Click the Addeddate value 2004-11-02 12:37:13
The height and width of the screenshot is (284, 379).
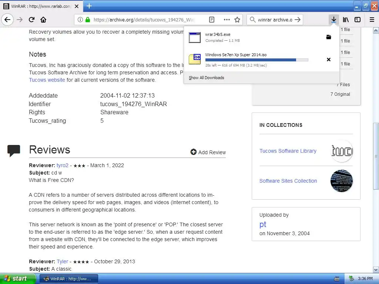[x=127, y=96]
